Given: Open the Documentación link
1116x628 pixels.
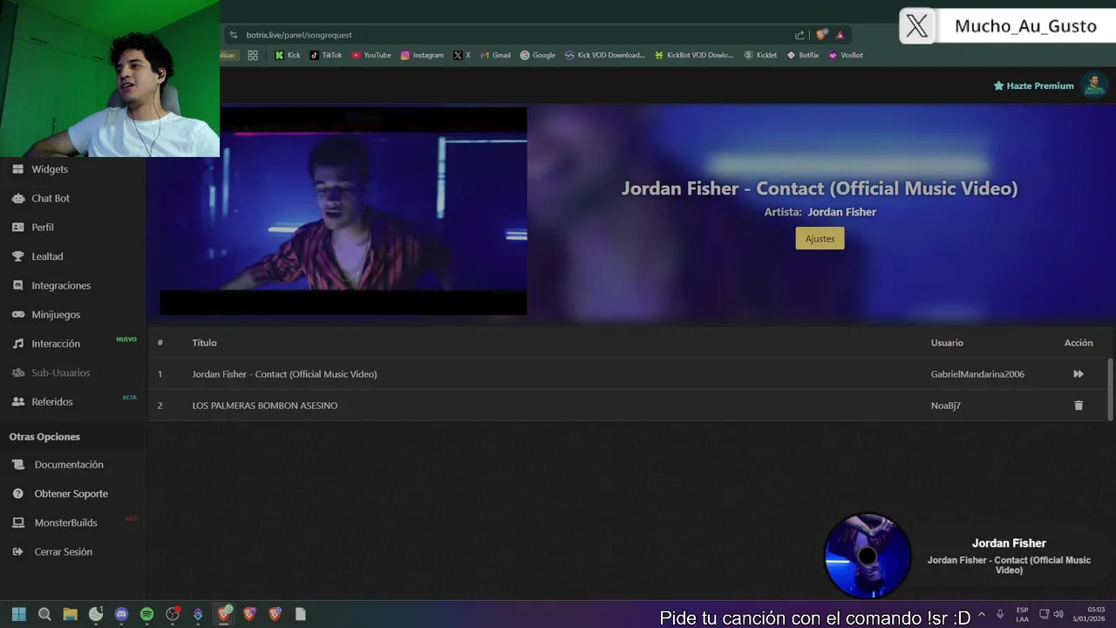Looking at the screenshot, I should pyautogui.click(x=69, y=465).
